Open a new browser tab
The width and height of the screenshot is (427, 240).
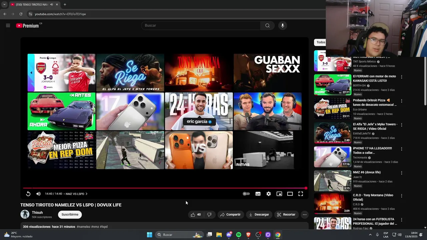(65, 5)
